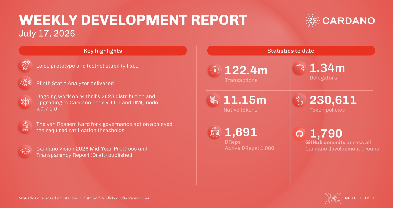Click the Input Output butterfly logo
393x208 pixels.
point(333,198)
